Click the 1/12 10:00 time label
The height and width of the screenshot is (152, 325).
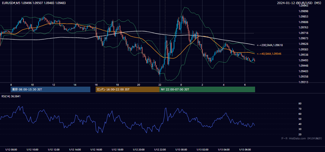point(32,149)
